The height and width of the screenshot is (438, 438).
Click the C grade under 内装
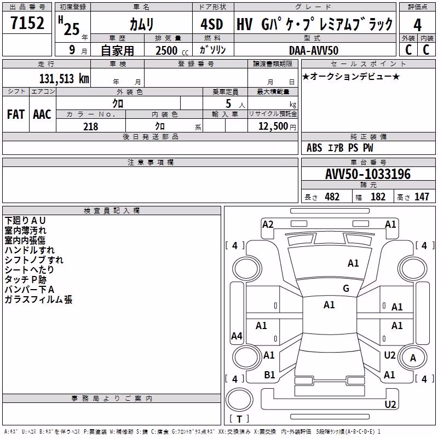426,50
